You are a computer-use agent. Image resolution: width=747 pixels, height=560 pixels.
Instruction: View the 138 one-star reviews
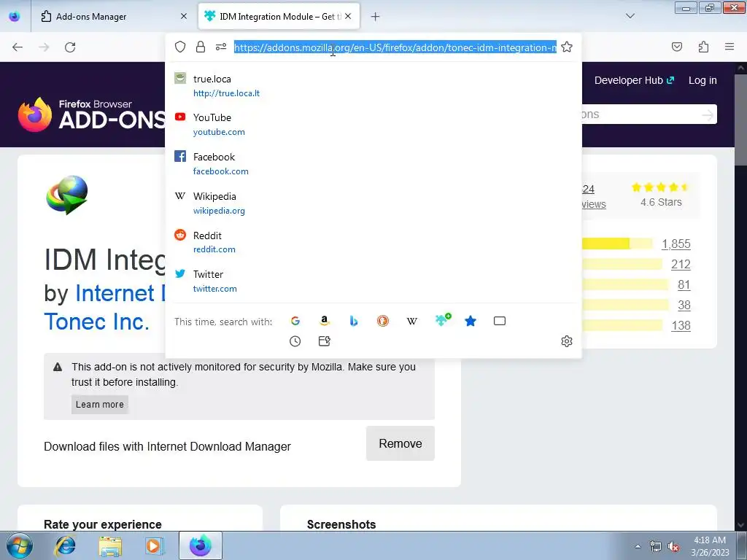click(681, 325)
